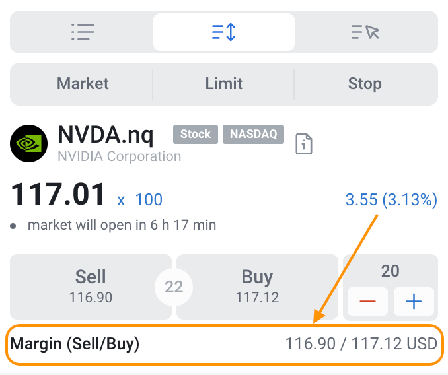Click the spread value 22 circle
448x375 pixels.
174,287
